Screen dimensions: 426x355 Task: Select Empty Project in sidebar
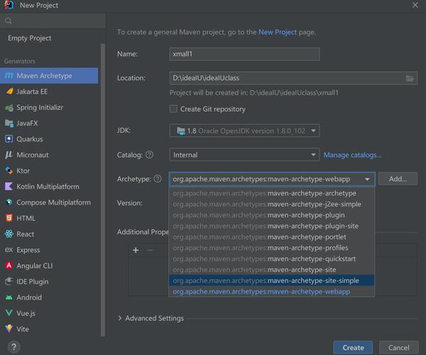[29, 38]
